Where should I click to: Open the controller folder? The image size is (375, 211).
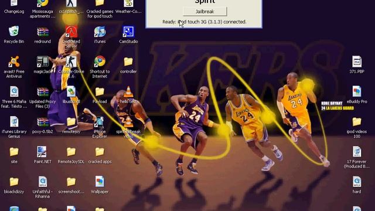(128, 62)
